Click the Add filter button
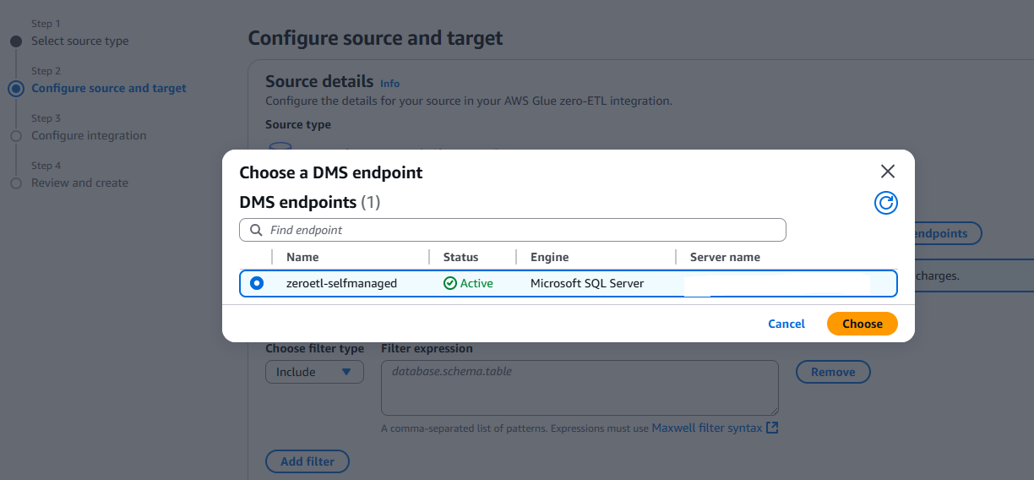This screenshot has width=1034, height=480. coord(307,461)
